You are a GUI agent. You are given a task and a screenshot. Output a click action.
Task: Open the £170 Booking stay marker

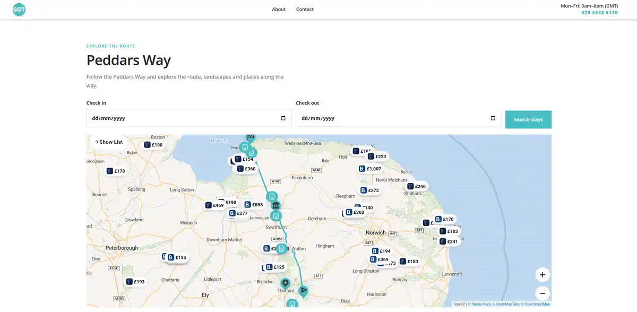(444, 219)
